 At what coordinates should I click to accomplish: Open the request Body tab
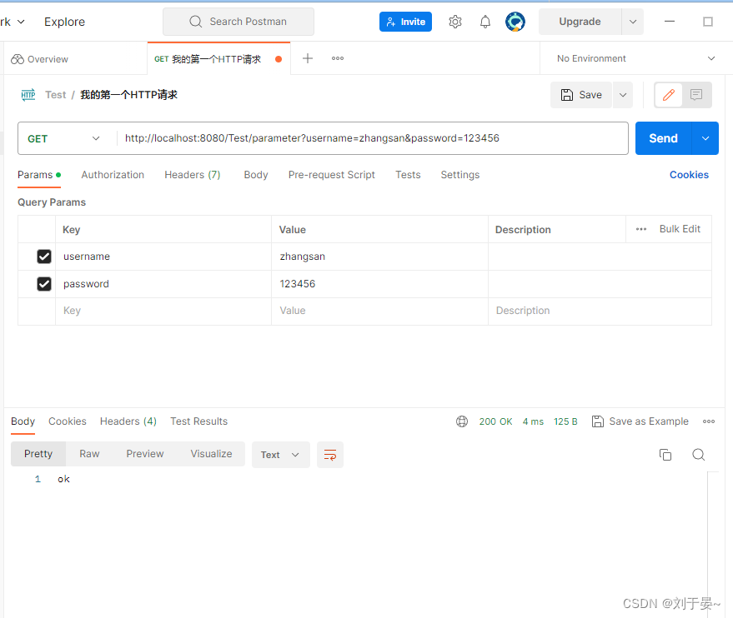[x=256, y=175]
